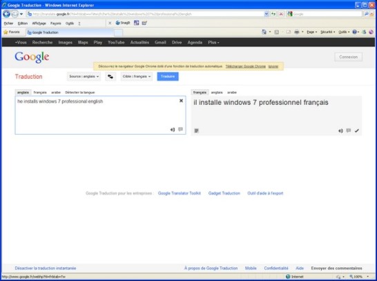
Task: Select target language tab anglais
Action: tap(217, 93)
